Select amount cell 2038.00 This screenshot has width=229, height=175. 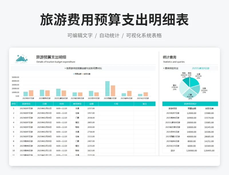91,118
